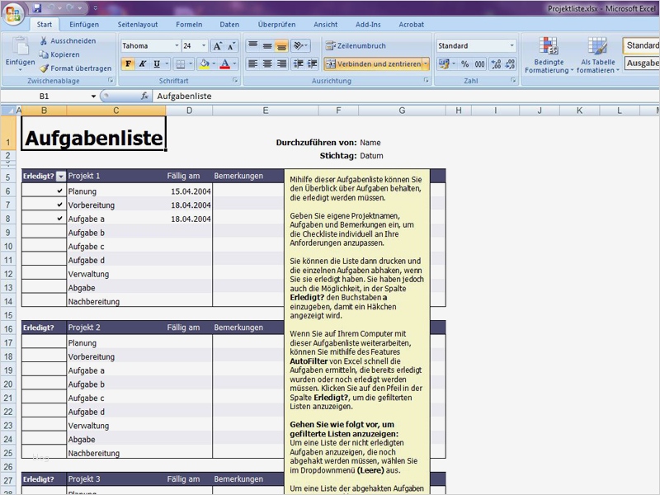Toggle Zeilenumbruch wrap text
660x495 pixels.
coord(356,45)
